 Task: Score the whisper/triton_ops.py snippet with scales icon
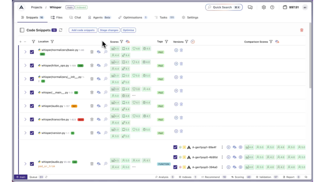pyautogui.click(x=99, y=65)
